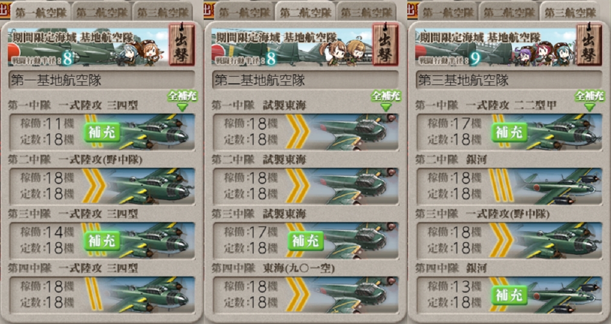Select the 銀河 plane in 第三基地航空隊 second squadron
This screenshot has height=324, width=611.
(509, 186)
